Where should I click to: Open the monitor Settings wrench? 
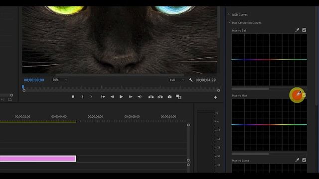point(190,80)
